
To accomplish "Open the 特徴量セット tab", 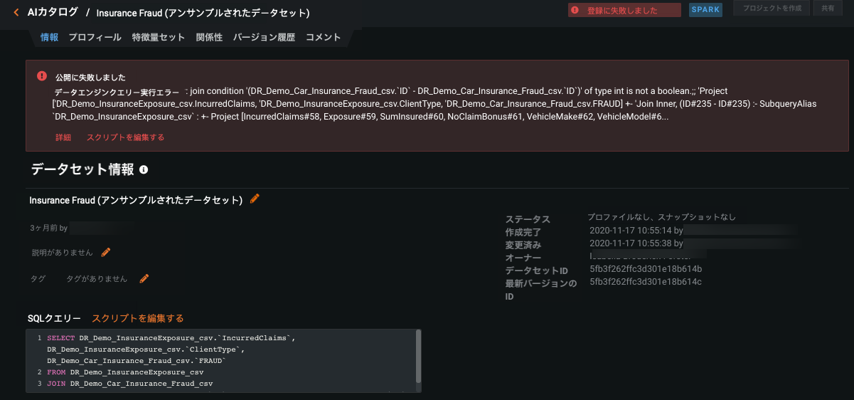I will coord(159,38).
